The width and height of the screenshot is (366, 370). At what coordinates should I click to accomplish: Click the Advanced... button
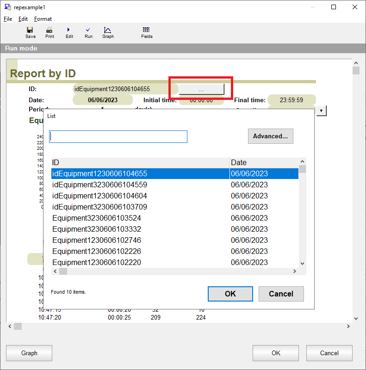270,136
